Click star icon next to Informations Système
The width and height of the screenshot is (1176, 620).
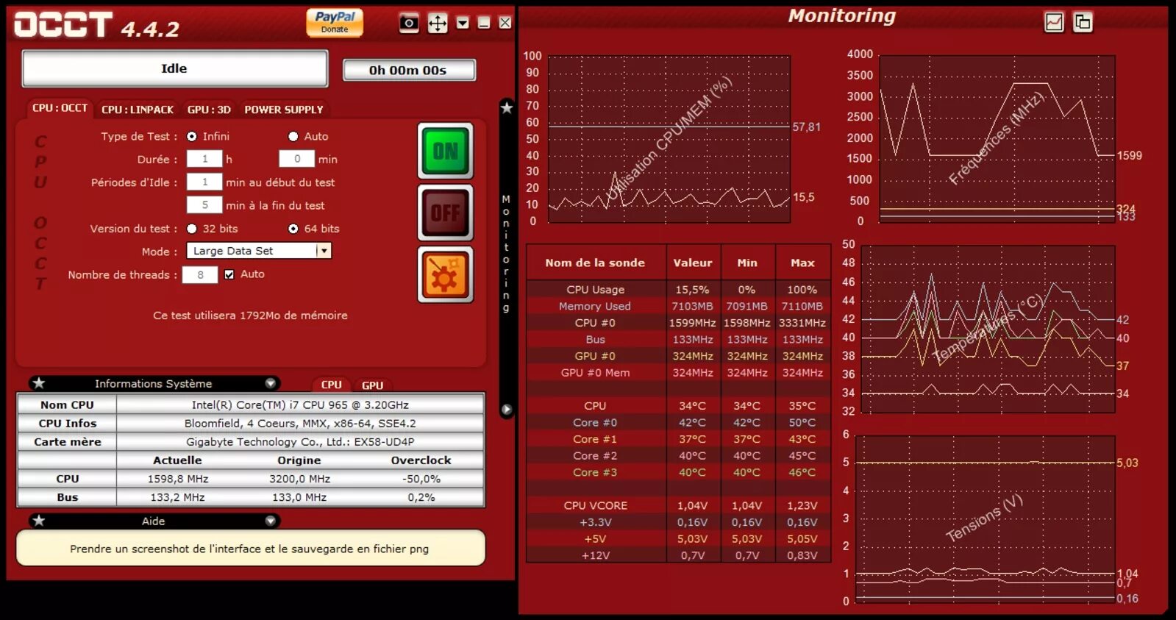pos(39,383)
